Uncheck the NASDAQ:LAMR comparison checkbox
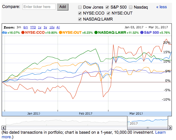176x140 pixels. click(80, 19)
